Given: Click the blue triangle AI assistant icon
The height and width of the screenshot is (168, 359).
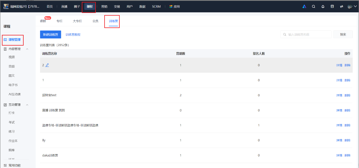Looking at the screenshot, I should [x=304, y=7].
